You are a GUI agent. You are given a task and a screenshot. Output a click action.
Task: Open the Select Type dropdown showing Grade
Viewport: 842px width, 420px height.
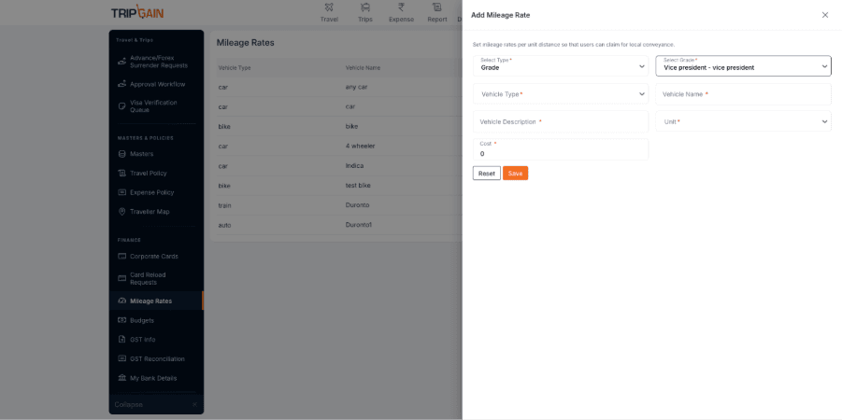pyautogui.click(x=560, y=66)
